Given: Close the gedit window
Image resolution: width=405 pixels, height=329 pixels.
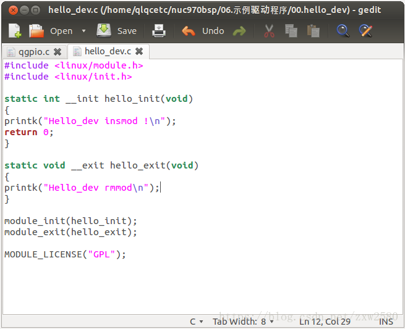Looking at the screenshot, I should click(x=13, y=10).
